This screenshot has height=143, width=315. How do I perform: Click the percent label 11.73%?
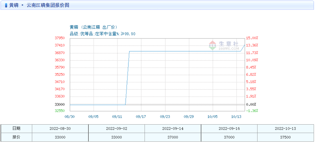click(x=252, y=53)
